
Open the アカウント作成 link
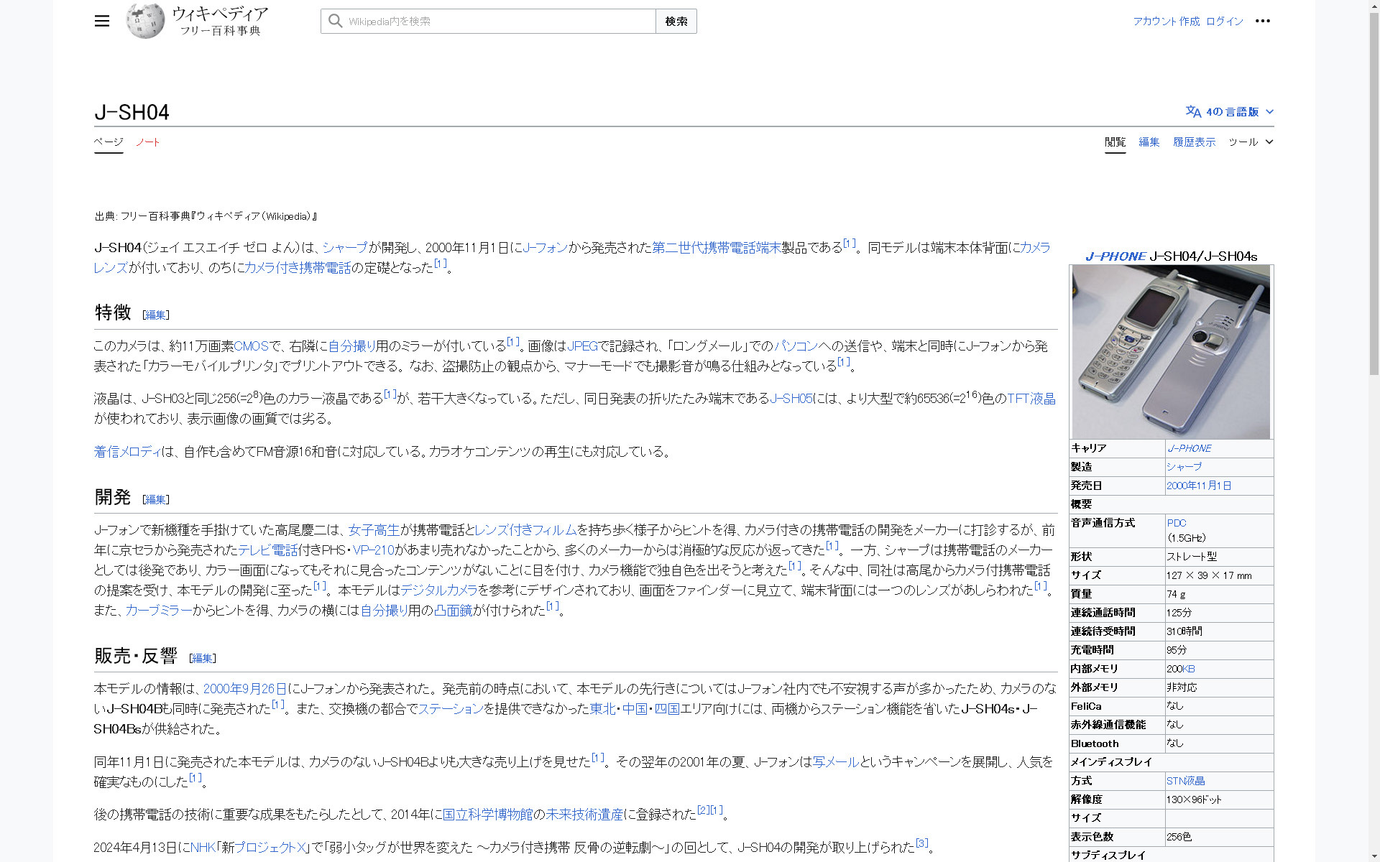(1165, 21)
